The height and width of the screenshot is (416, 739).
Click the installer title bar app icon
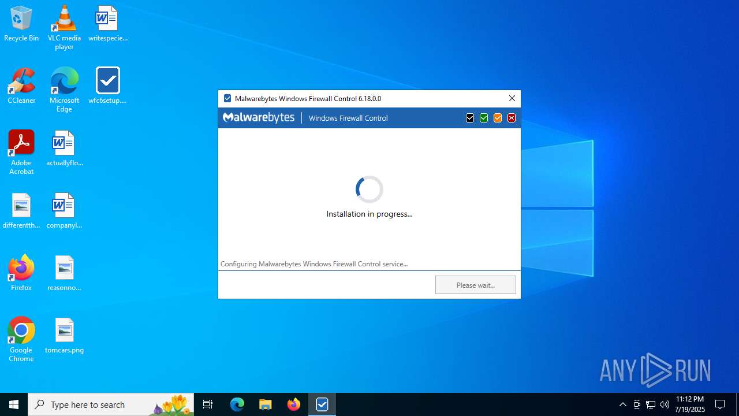click(x=227, y=98)
